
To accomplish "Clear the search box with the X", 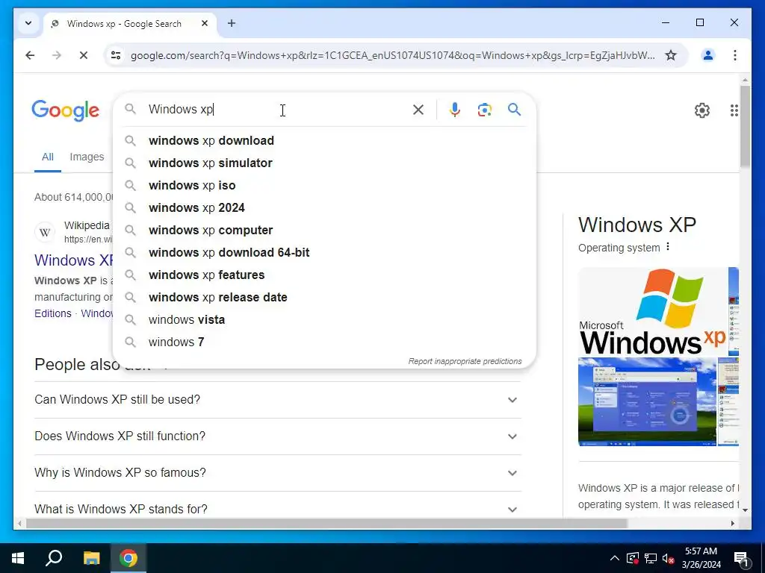I will (418, 110).
